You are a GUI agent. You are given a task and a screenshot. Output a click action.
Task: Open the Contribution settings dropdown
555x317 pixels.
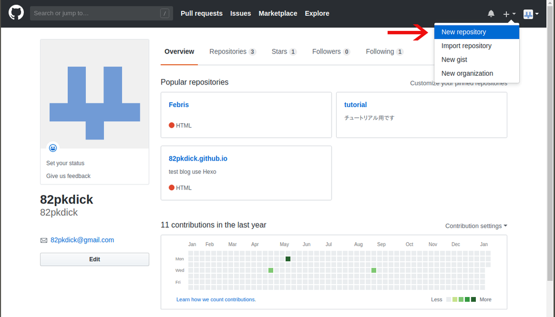476,226
